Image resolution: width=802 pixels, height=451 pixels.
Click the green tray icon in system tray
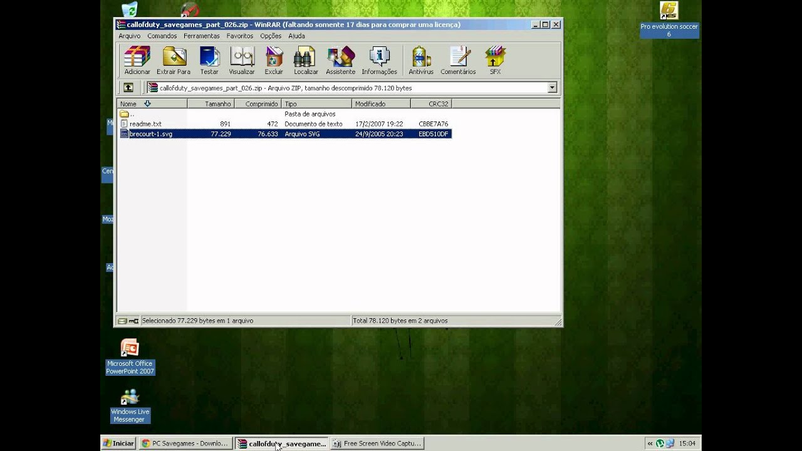pyautogui.click(x=660, y=443)
